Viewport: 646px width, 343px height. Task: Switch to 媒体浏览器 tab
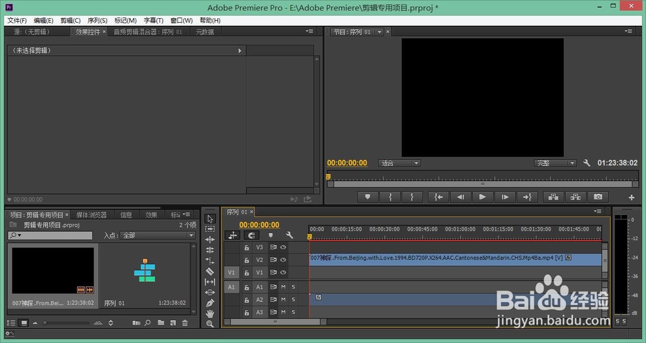pos(92,215)
